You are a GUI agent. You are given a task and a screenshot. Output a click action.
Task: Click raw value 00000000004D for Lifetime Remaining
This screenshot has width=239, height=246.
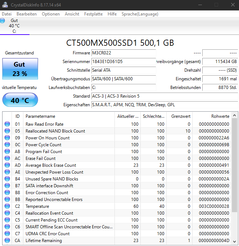214,240
